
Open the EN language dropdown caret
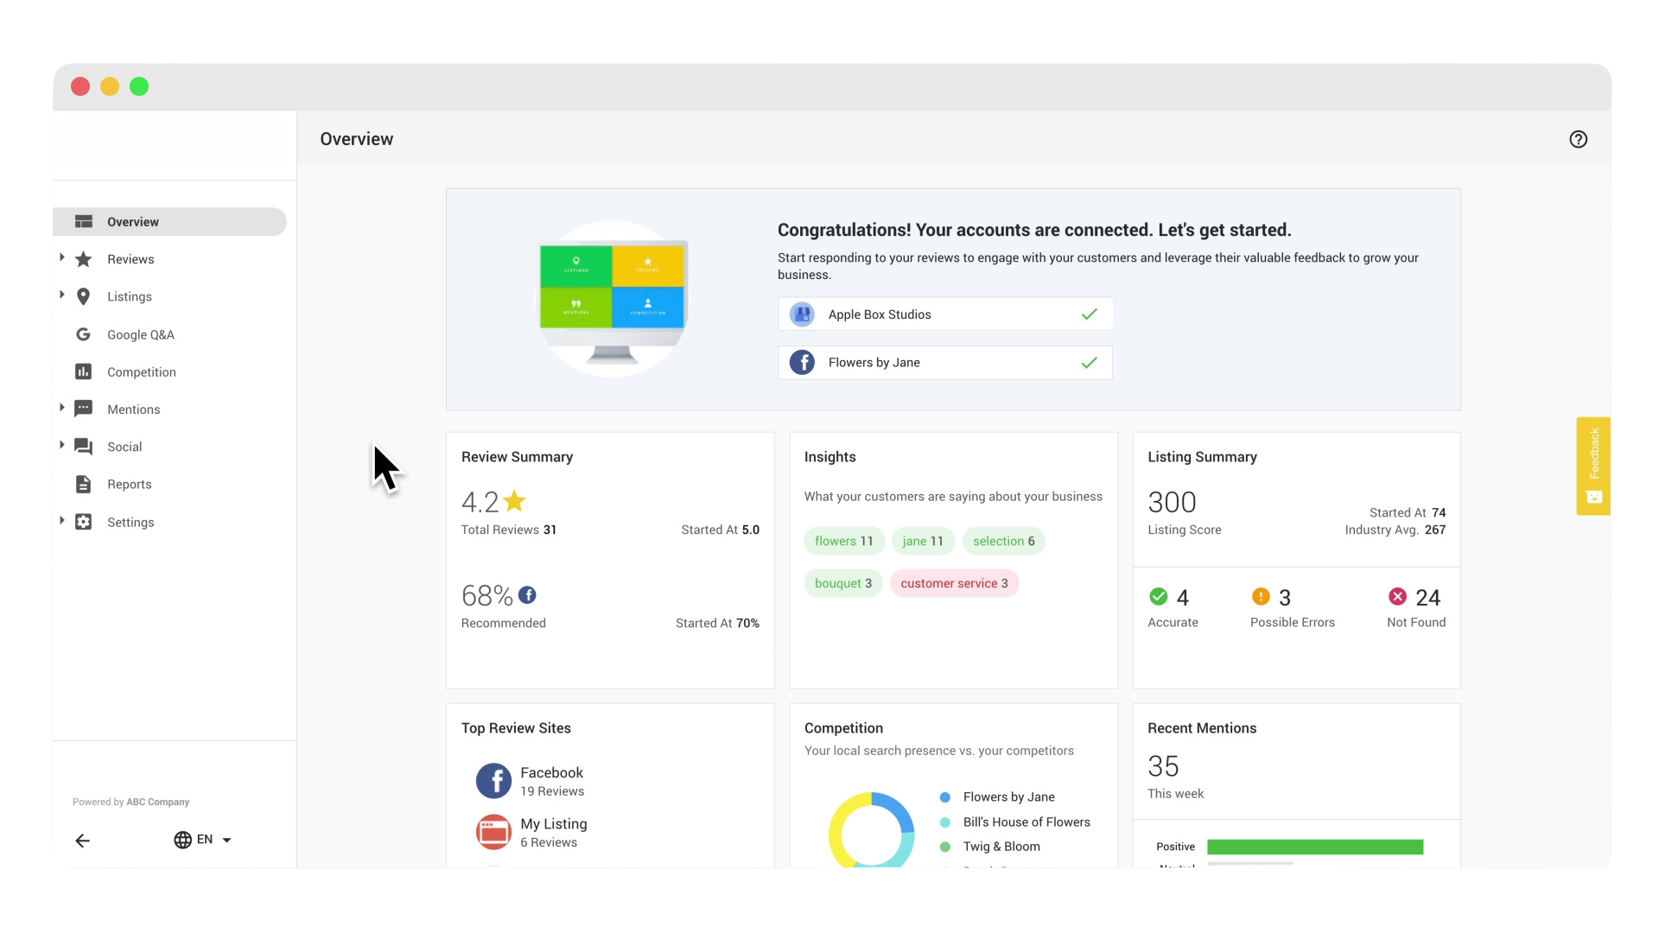pyautogui.click(x=226, y=841)
